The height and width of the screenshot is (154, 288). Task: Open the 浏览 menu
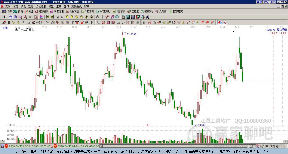click(15, 6)
